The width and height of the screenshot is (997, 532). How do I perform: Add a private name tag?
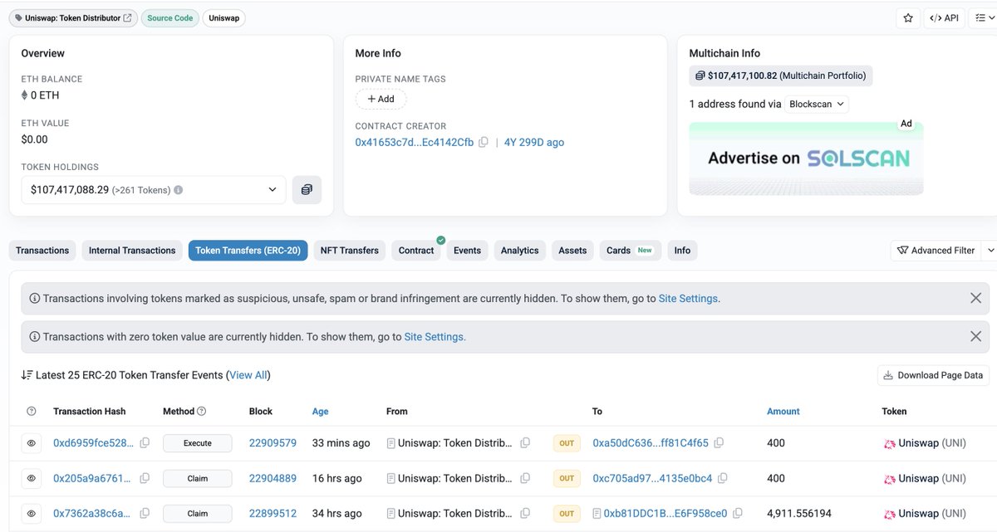pos(381,99)
